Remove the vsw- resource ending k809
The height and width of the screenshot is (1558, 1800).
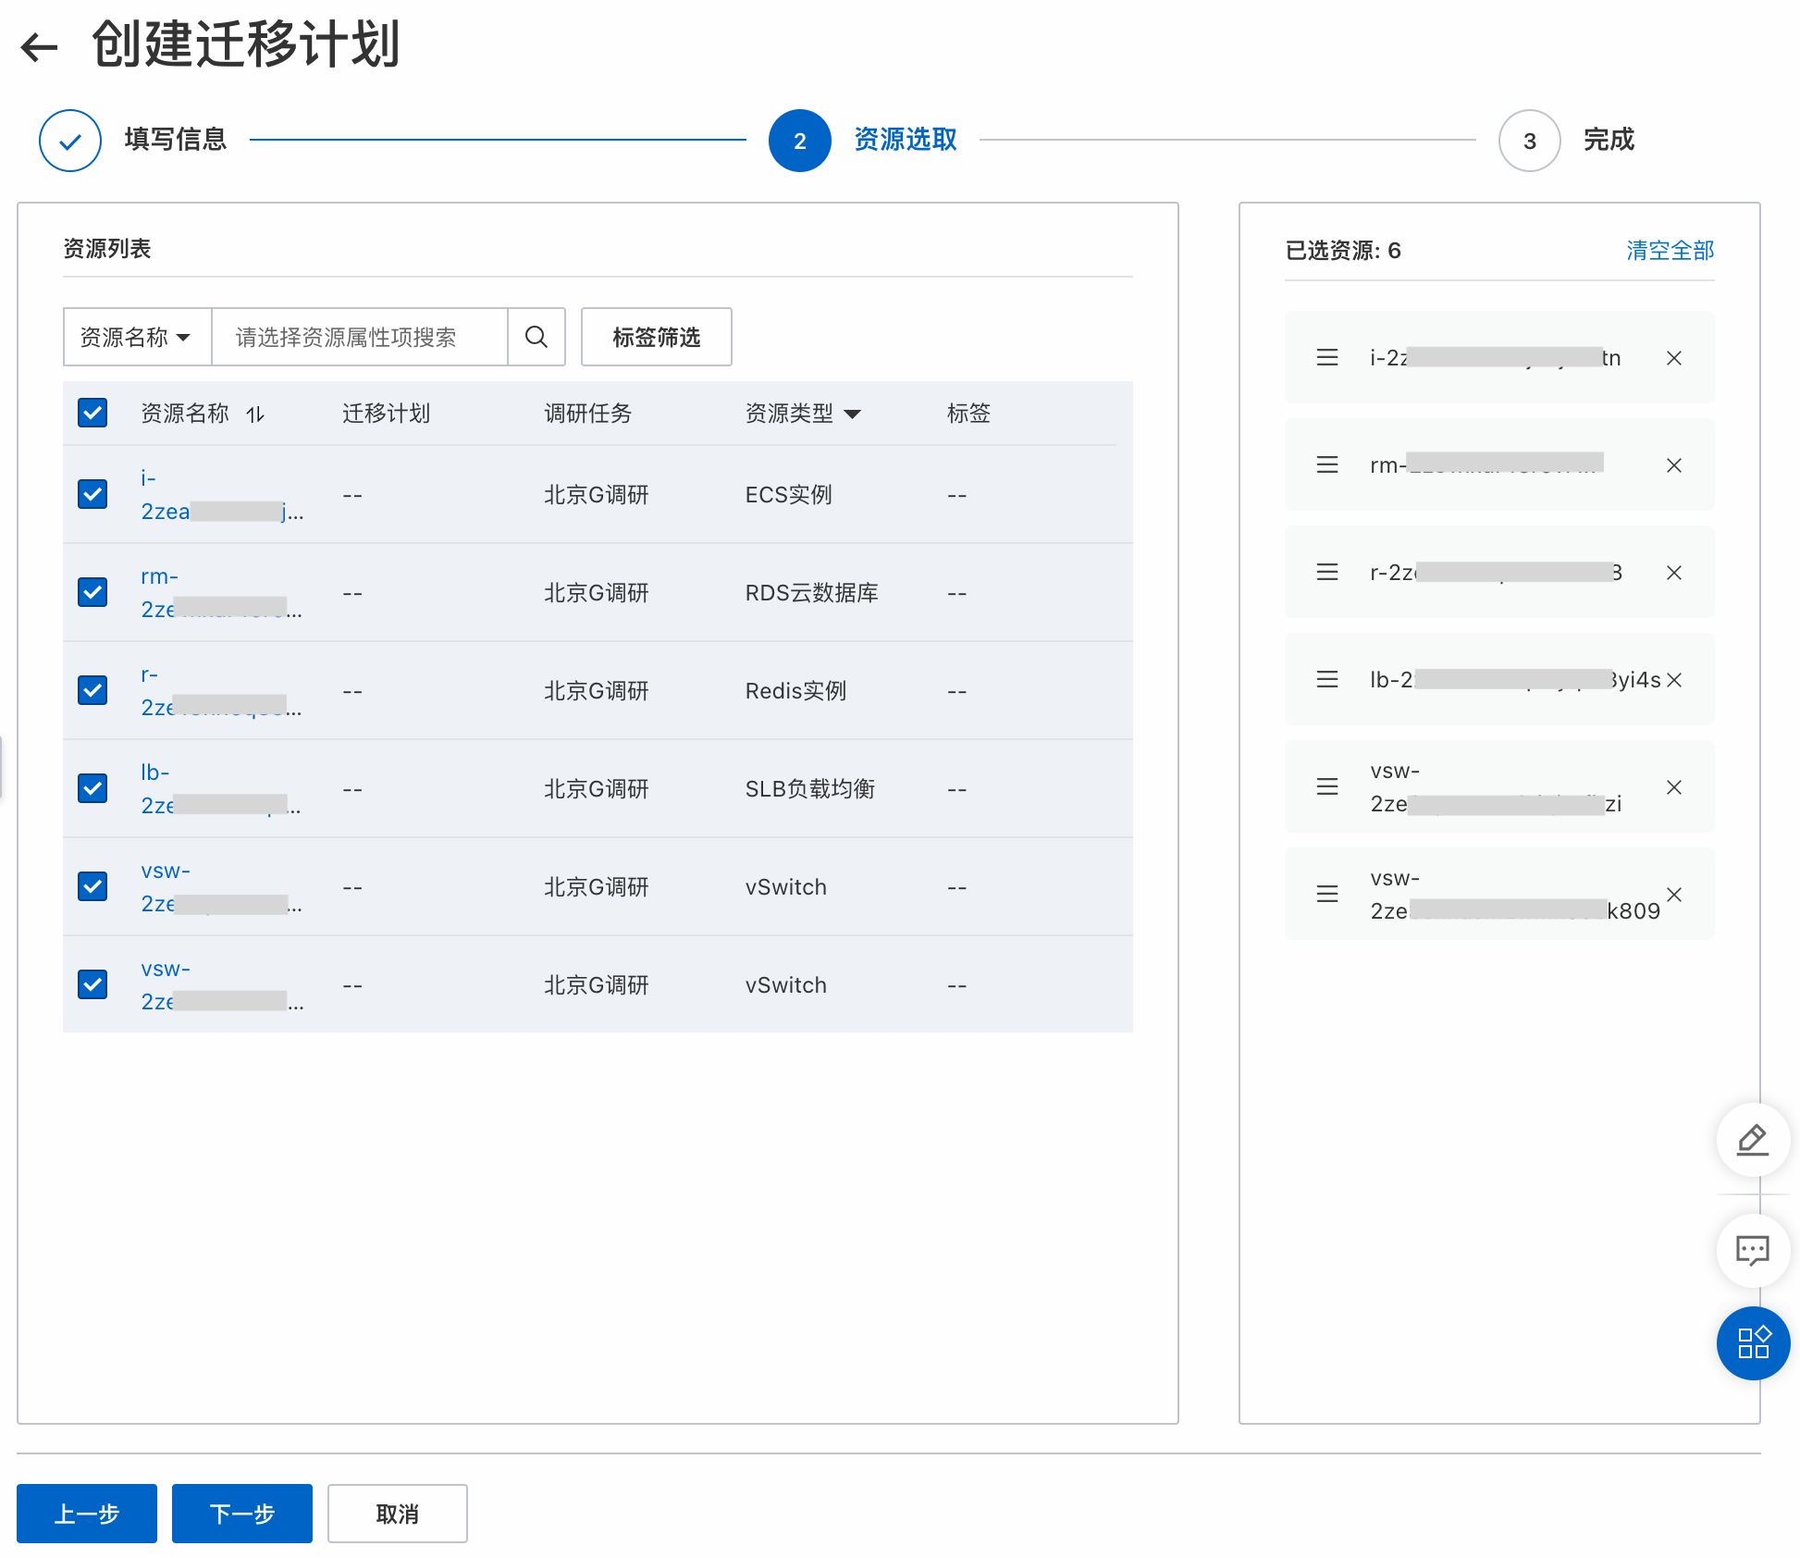[x=1674, y=895]
